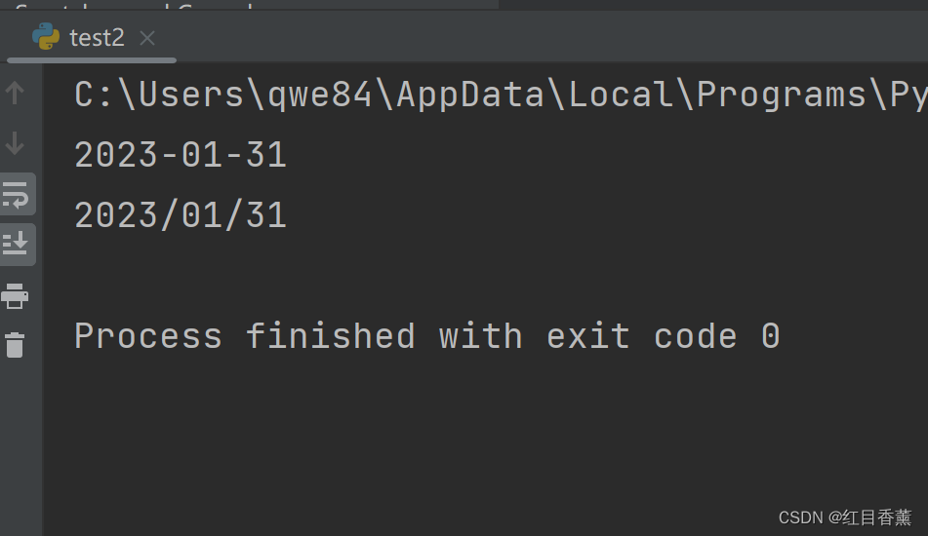Close the test2 tab

click(147, 38)
